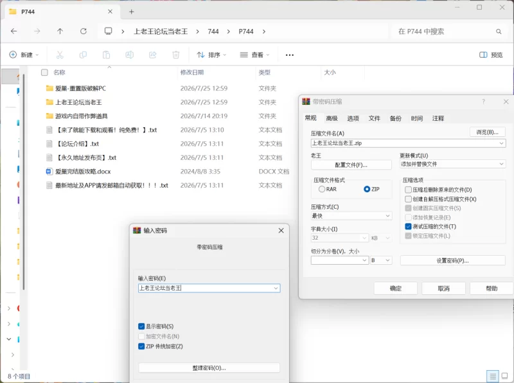The width and height of the screenshot is (514, 383).
Task: Click the 配置文件(F)... button
Action: tap(351, 165)
